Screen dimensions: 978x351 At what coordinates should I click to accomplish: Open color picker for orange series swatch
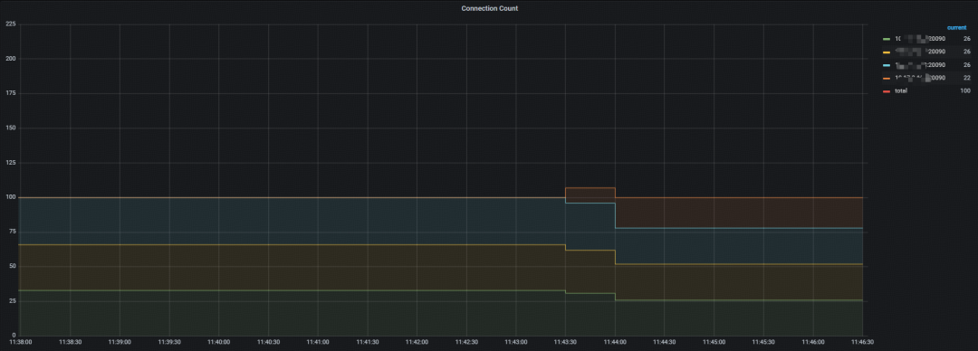click(x=887, y=79)
